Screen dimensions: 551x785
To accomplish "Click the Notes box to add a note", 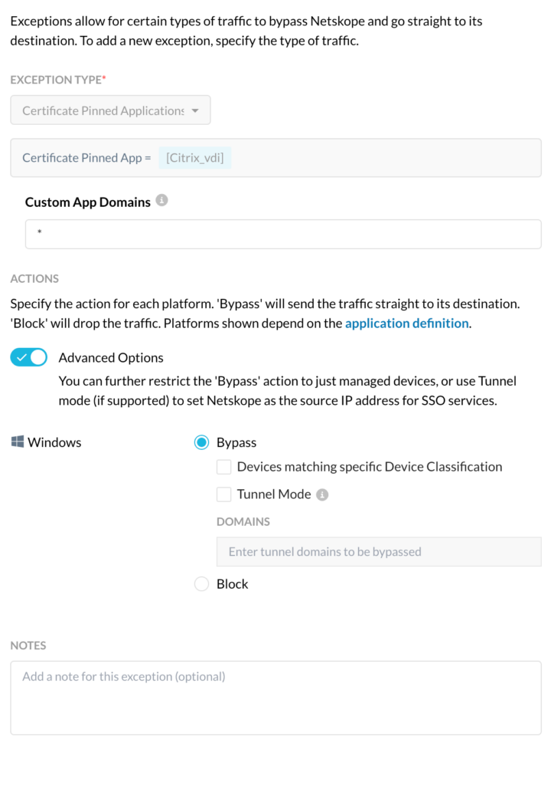I will (275, 694).
